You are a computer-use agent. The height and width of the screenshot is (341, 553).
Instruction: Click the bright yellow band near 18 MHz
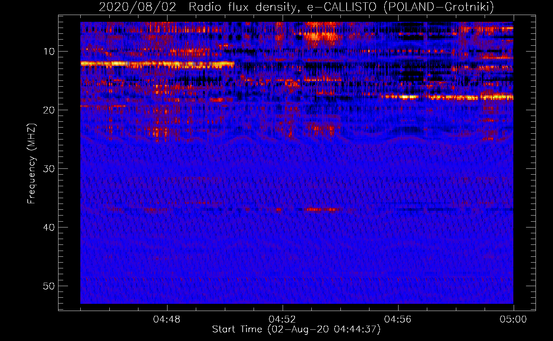click(448, 97)
